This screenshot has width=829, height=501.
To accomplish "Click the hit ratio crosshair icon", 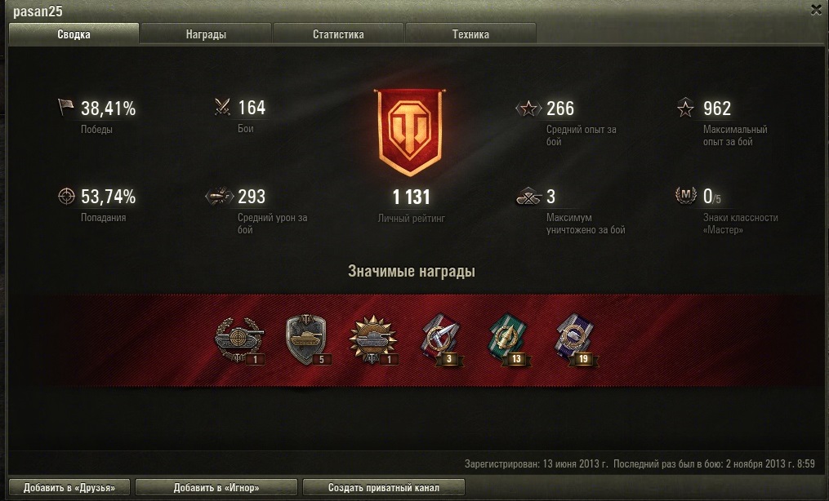I will [x=66, y=196].
